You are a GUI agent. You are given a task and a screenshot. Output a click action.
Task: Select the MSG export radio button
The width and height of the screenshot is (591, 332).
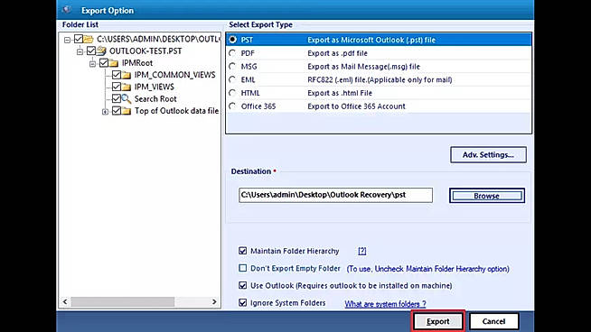coord(232,66)
